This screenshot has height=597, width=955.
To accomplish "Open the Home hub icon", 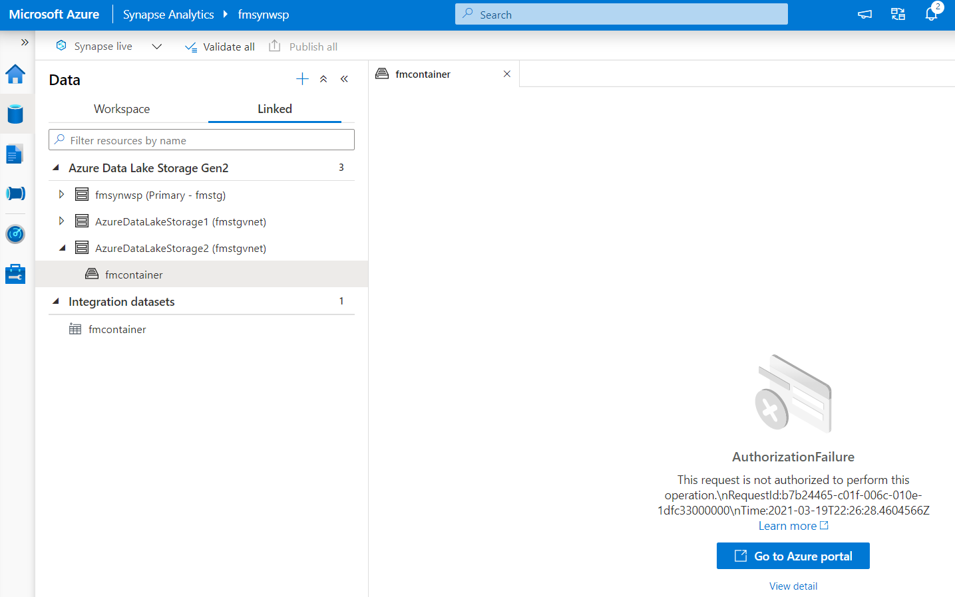I will (15, 74).
